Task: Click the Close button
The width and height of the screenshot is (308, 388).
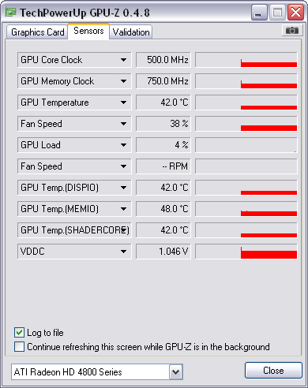Action: click(x=273, y=371)
